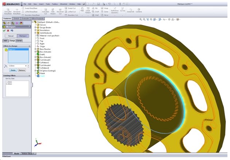230x160 pixels.
Task: Open the Corner tab in FilletXpert
Action: [19, 41]
